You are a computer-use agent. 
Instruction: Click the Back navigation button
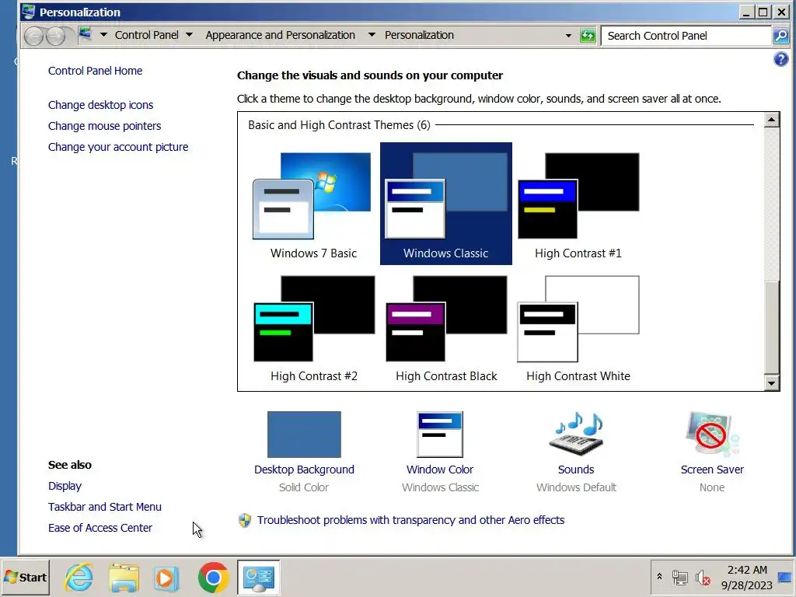click(34, 36)
